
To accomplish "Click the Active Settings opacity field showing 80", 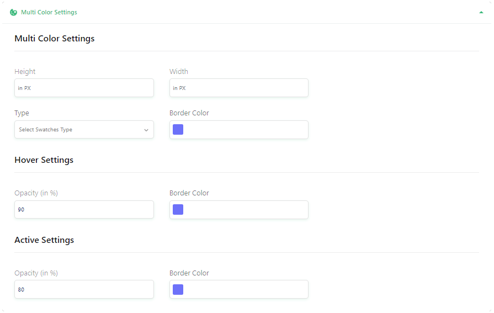I will pos(84,289).
